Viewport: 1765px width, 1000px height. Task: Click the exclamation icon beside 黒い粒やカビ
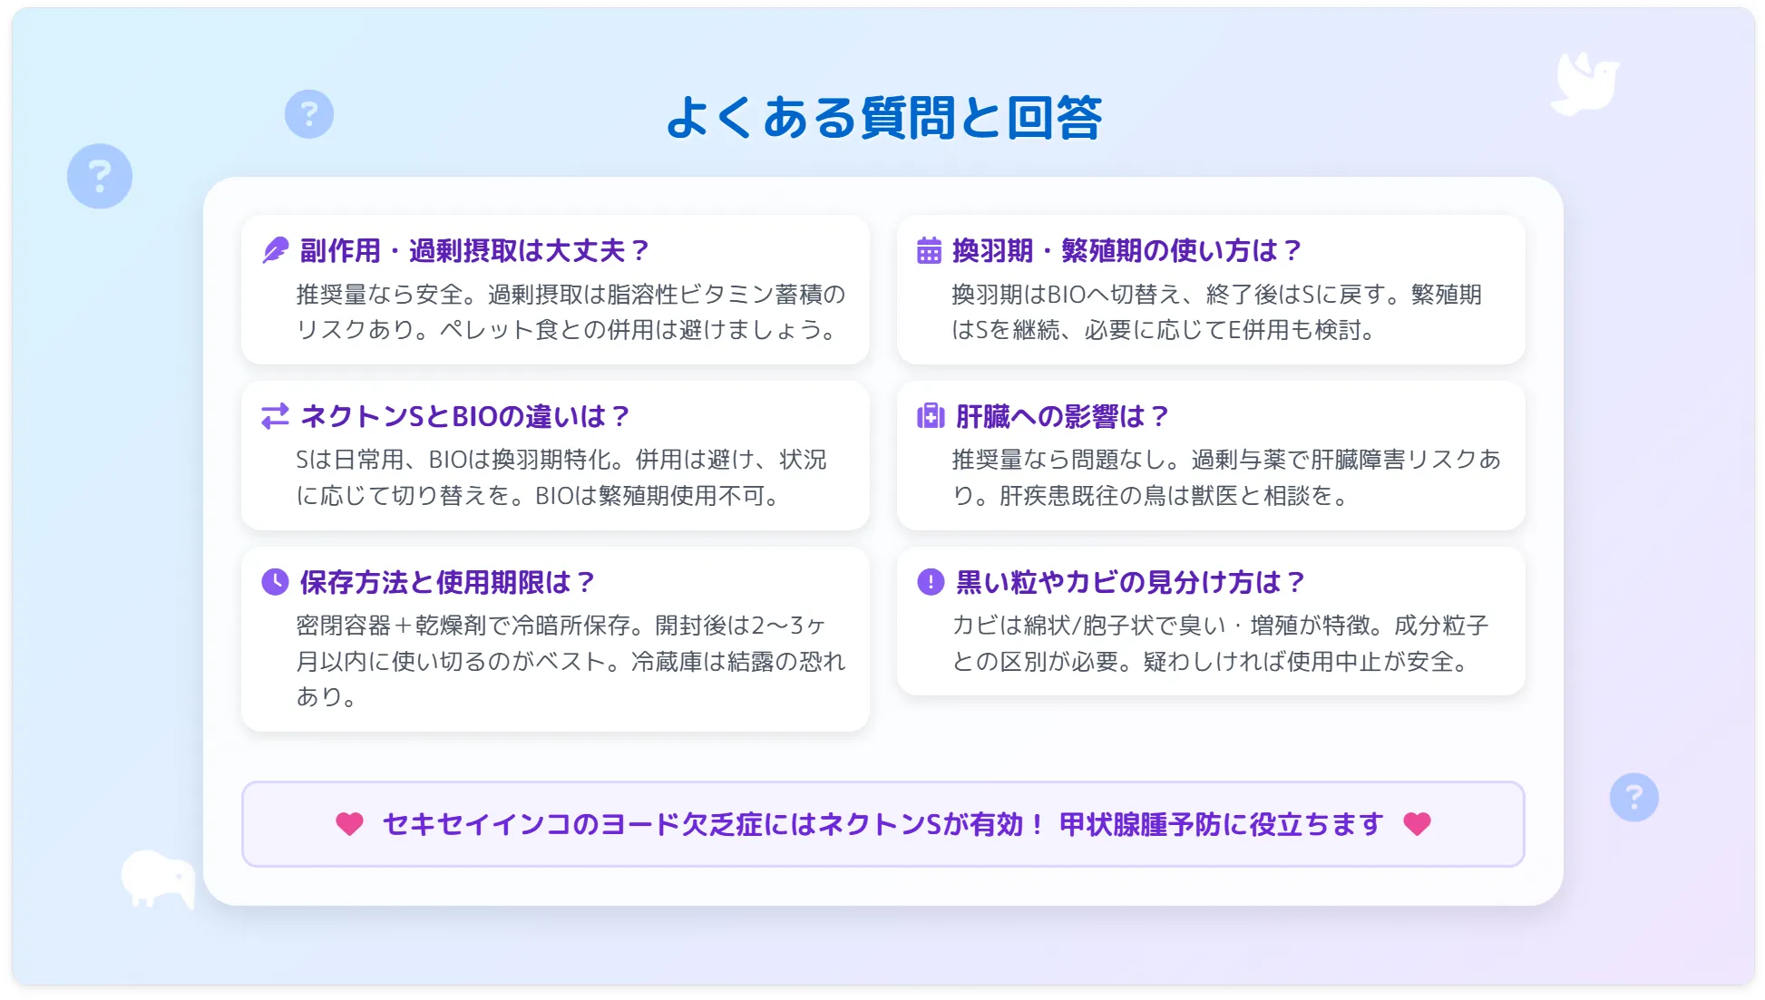click(x=931, y=582)
